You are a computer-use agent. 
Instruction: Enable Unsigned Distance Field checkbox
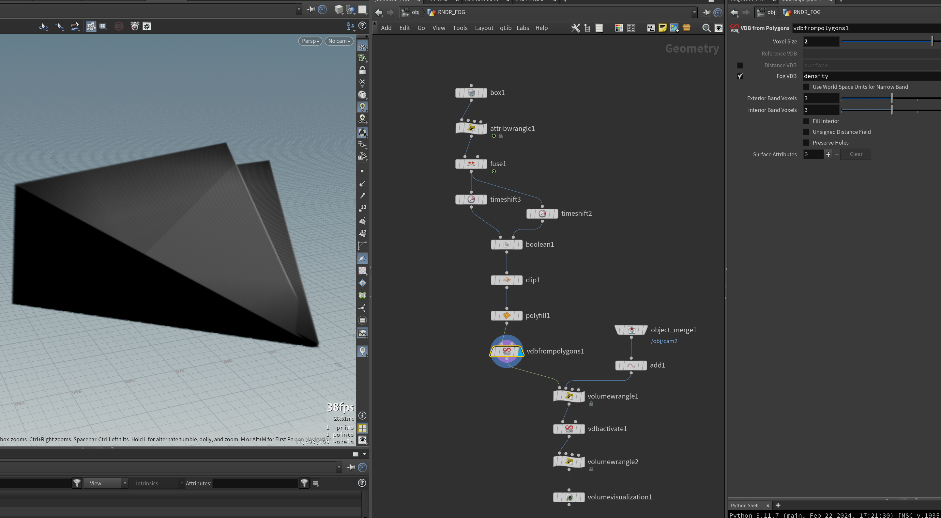(806, 132)
